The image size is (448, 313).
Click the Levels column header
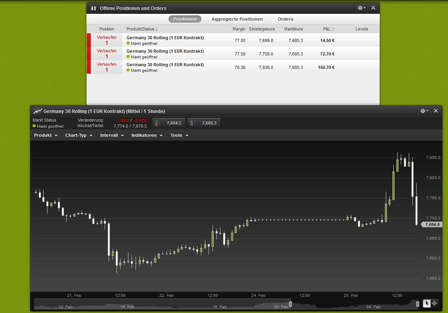[362, 29]
